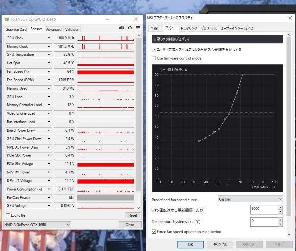Screen dimensions: 296x251
Task: Click the Afterburner properties scroll down arrow
Action: click(x=289, y=234)
